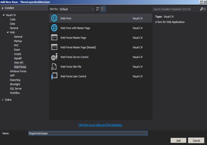Screen dimensions: 207x145
Task: Close the Add New Item dialog
Action: click(x=205, y=2)
